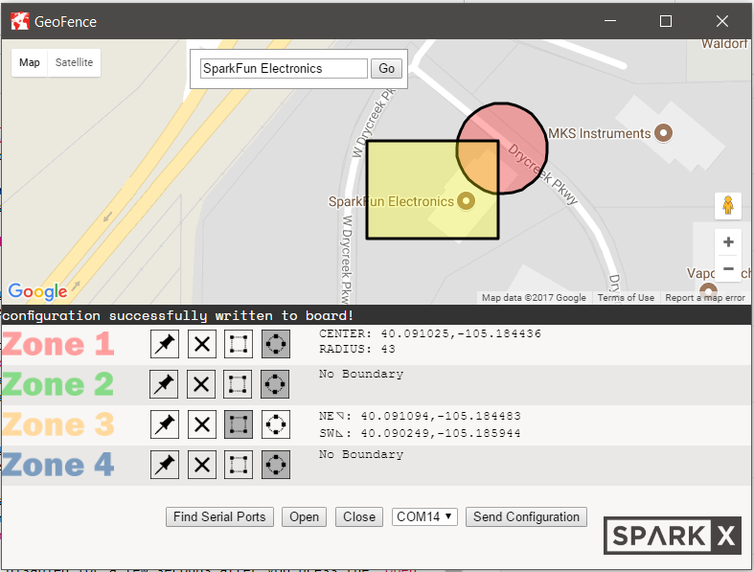Click the Google logo on map
This screenshot has height=572, width=754.
pos(38,291)
